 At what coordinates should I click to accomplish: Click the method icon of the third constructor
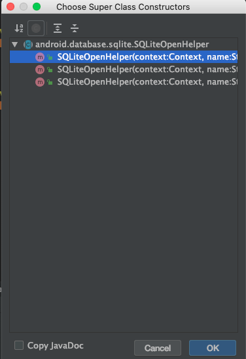click(40, 82)
